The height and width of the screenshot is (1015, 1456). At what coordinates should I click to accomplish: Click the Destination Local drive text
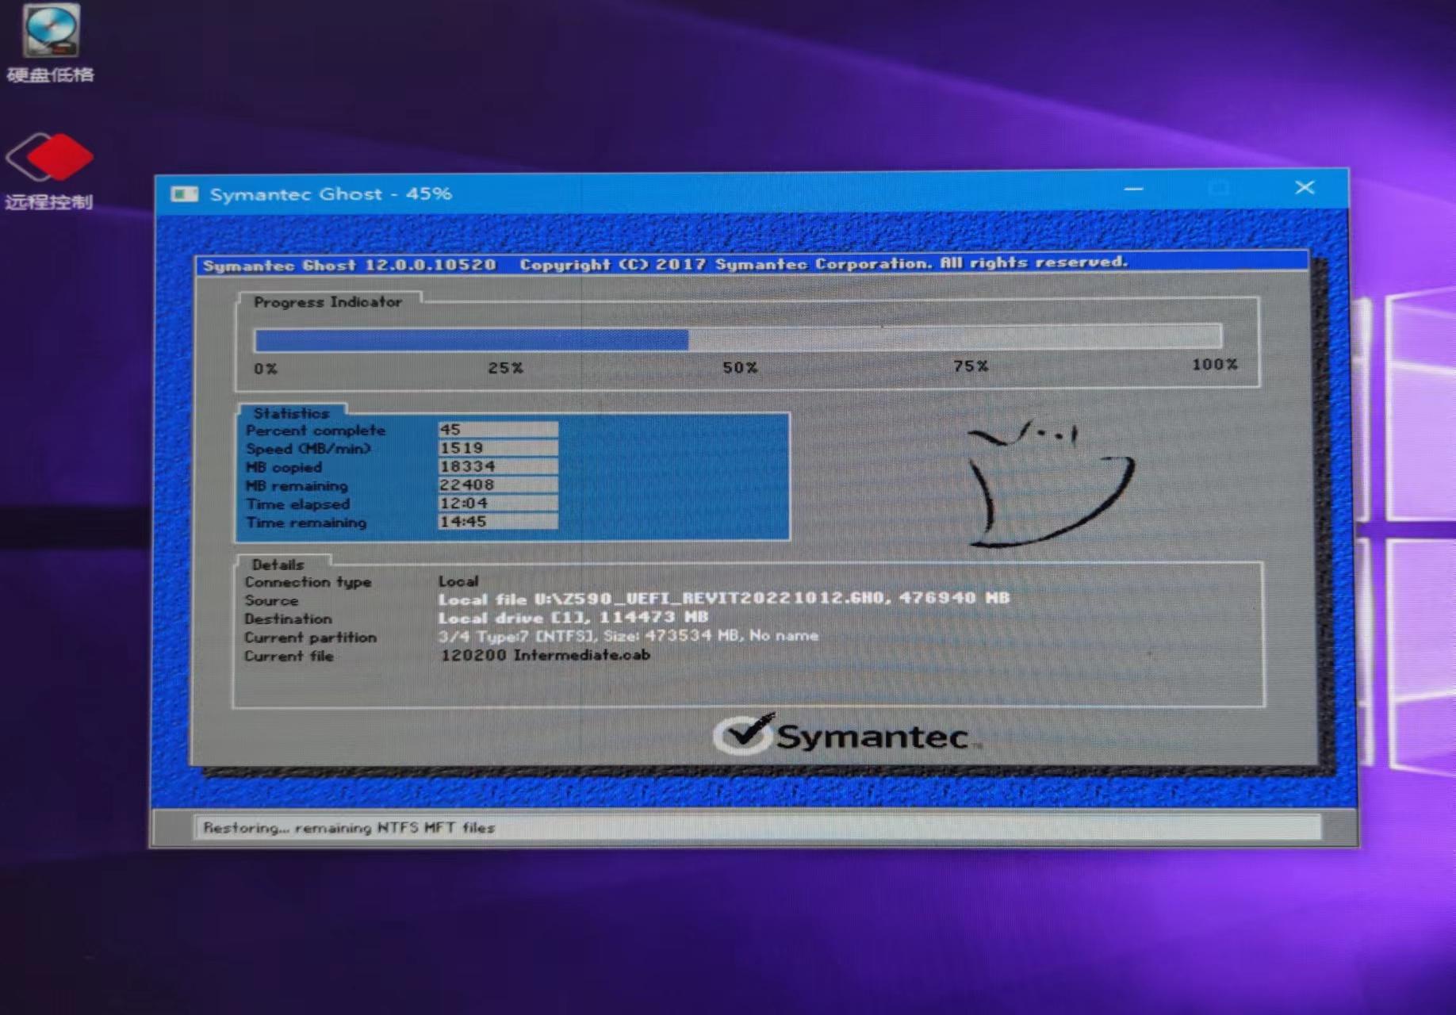[x=573, y=617]
